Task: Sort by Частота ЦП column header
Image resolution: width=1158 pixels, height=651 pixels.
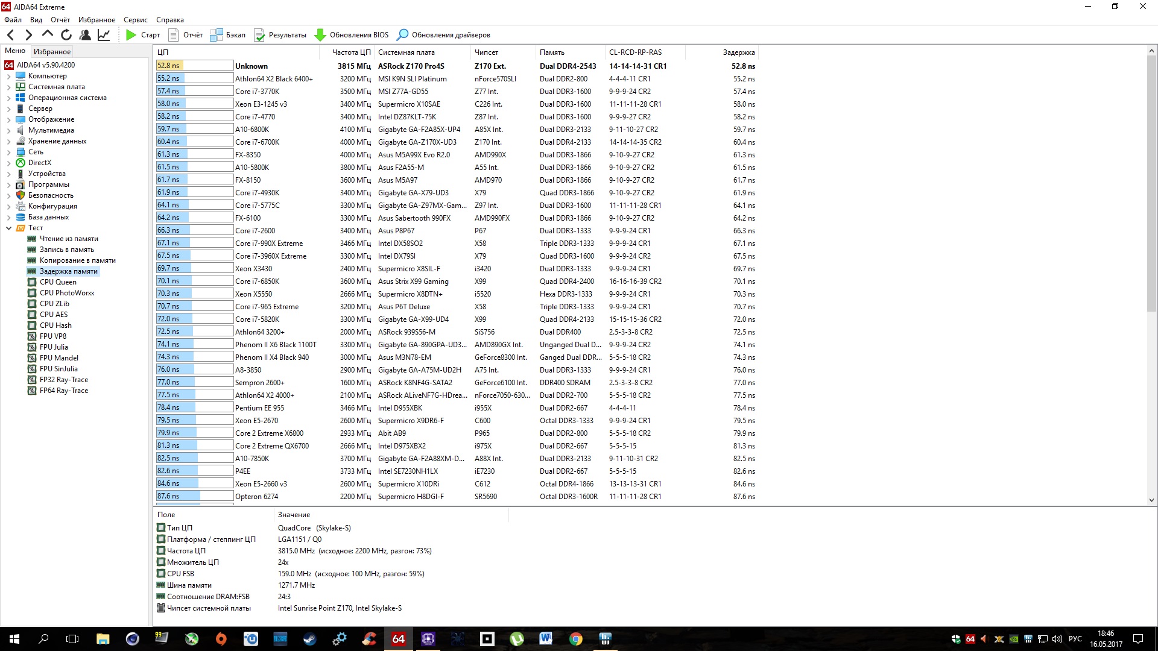Action: pyautogui.click(x=351, y=52)
